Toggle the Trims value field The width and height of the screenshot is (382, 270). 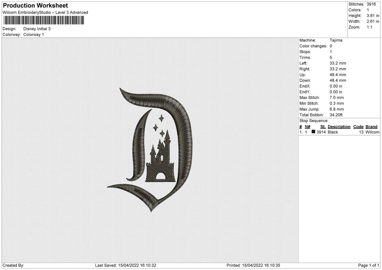331,57
